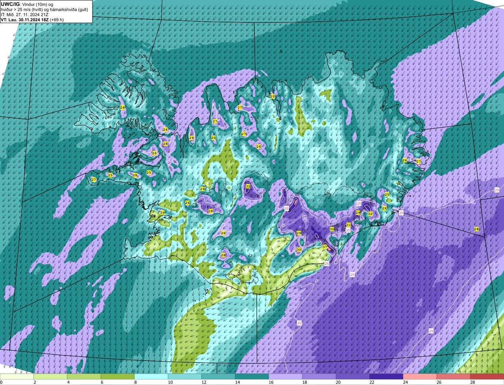Click the "16" tick label on color scale
Screen dimensions: 504x385
tap(270, 382)
